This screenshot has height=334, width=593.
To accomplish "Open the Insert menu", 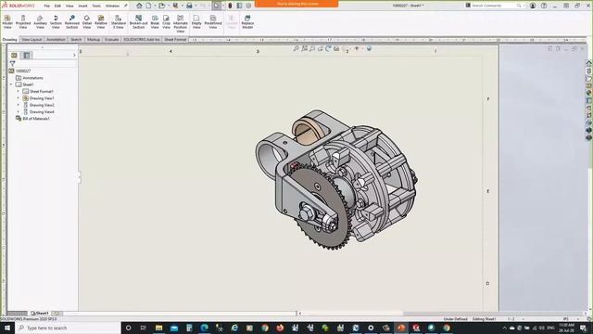I will (82, 6).
